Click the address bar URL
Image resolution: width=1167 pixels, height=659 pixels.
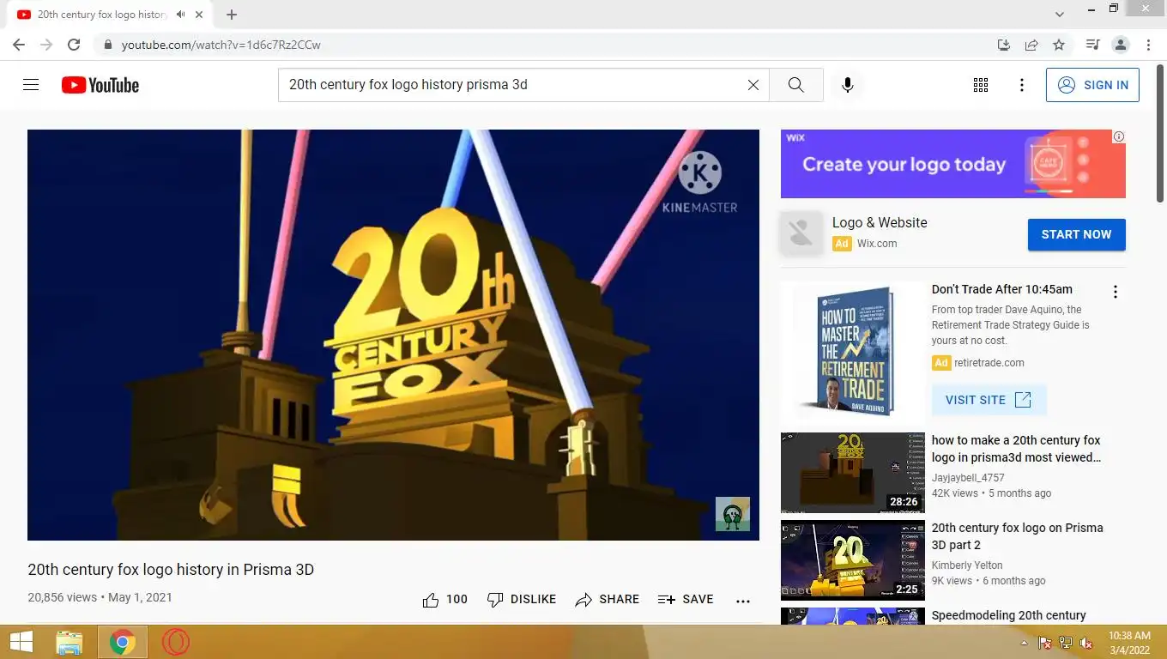[x=221, y=45]
